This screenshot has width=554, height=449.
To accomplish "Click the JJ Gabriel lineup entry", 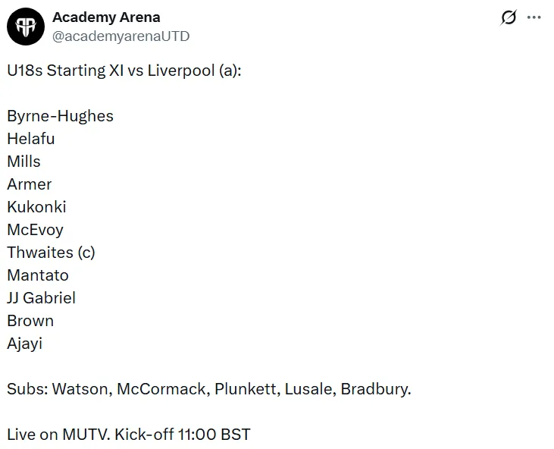I will tap(42, 298).
